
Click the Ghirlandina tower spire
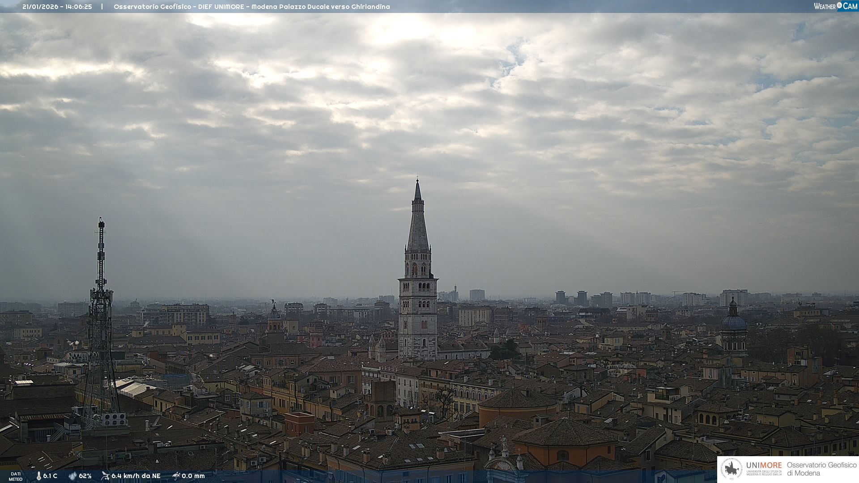[x=418, y=224]
